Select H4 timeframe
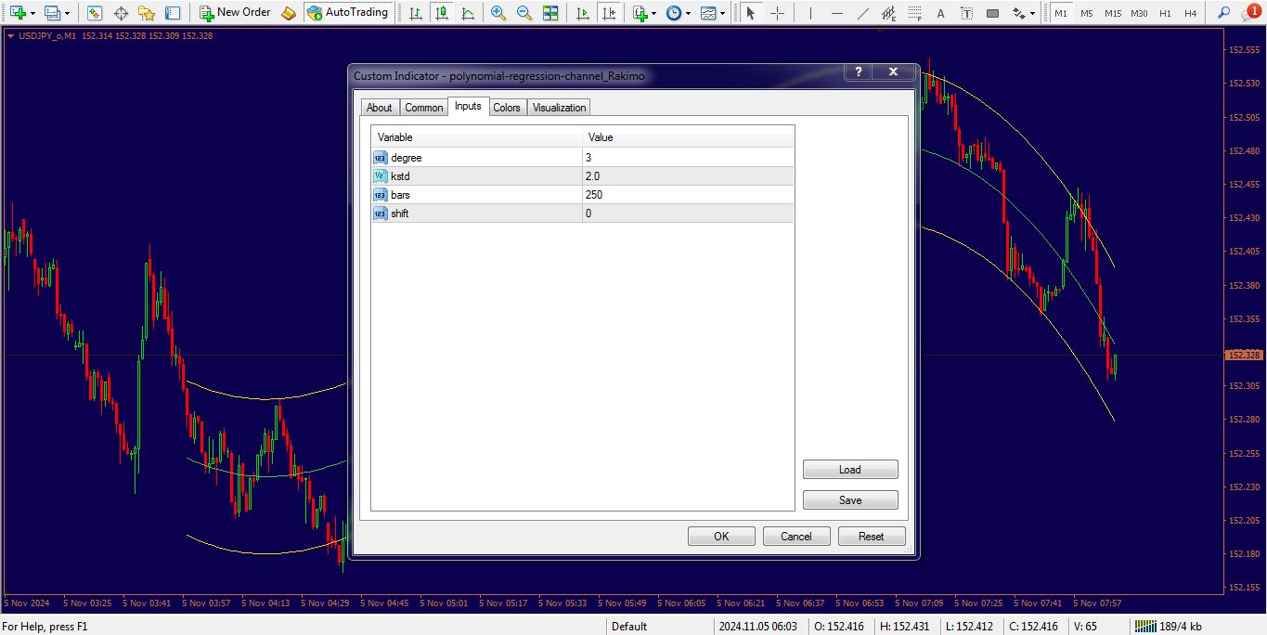The image size is (1267, 635). point(1190,13)
